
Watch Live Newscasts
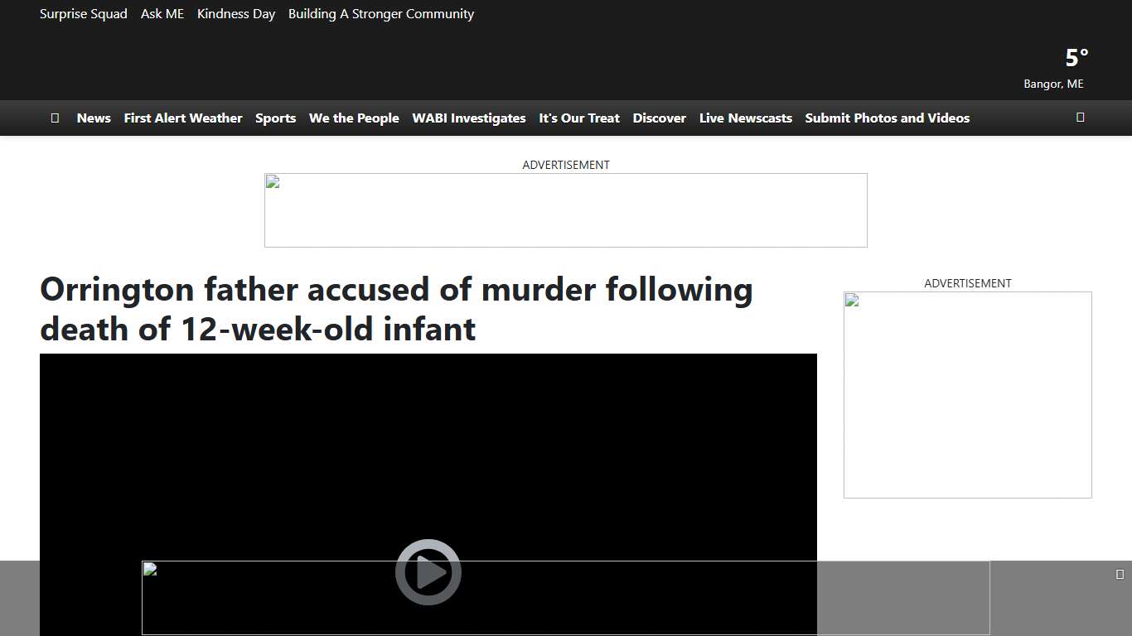coord(745,118)
